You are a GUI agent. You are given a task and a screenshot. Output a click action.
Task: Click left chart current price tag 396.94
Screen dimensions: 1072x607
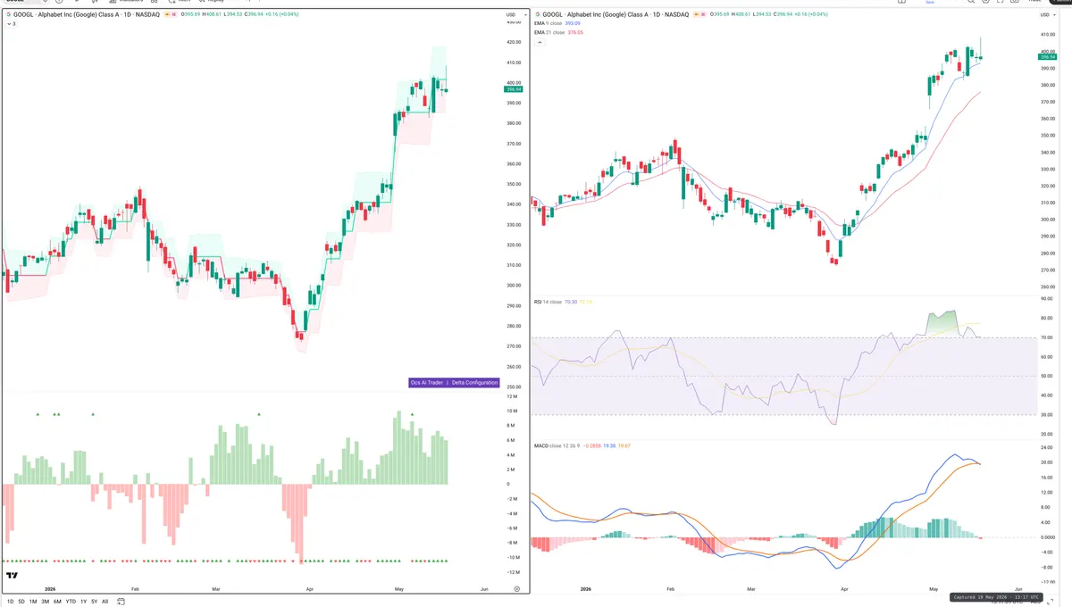point(513,89)
